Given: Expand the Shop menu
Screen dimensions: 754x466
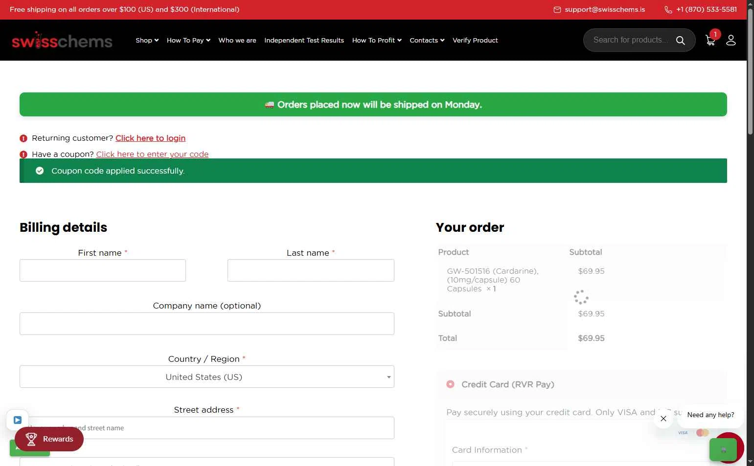Looking at the screenshot, I should tap(147, 40).
